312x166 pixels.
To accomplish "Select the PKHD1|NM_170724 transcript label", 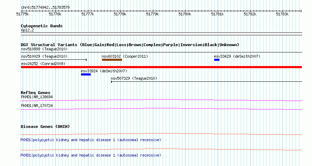I will tap(37, 106).
